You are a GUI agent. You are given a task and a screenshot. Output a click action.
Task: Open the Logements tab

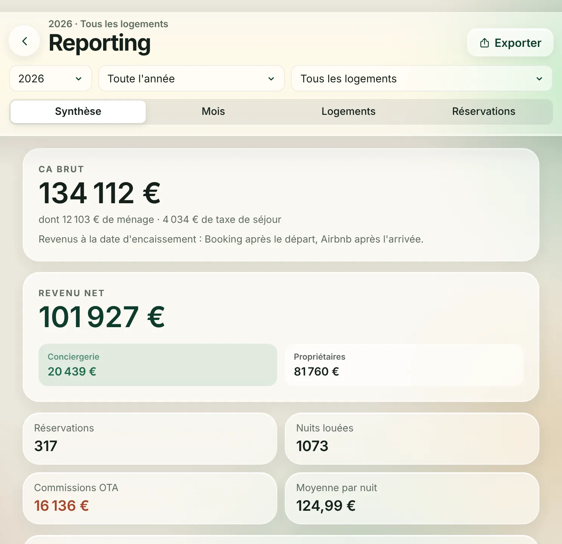tap(349, 111)
